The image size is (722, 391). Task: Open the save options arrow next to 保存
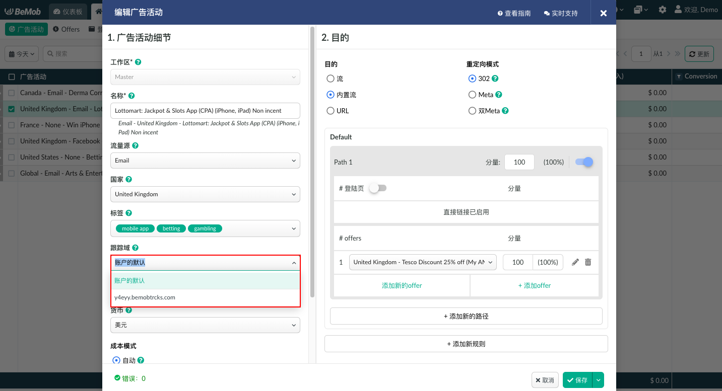[x=598, y=380]
